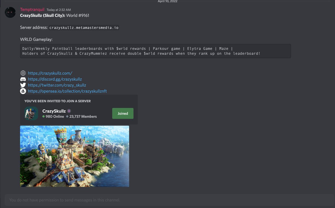The height and width of the screenshot is (208, 335).
Task: Click the globe icon beside website link
Action: 23,73
